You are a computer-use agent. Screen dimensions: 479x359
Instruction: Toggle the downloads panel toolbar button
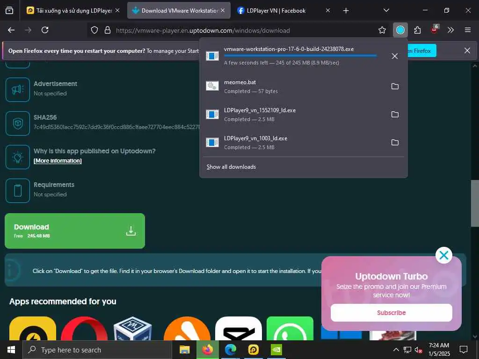[400, 30]
